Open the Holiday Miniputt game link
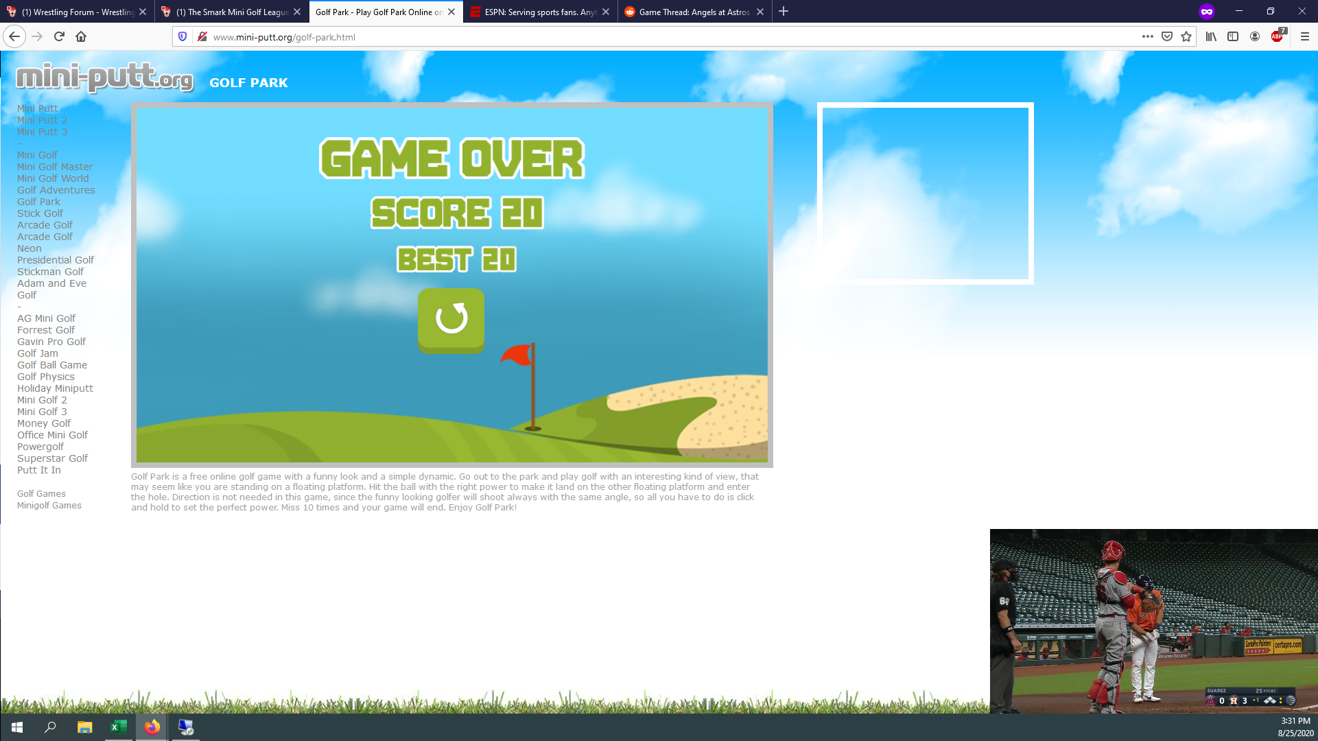Screen dimensions: 1318x741 click(55, 388)
